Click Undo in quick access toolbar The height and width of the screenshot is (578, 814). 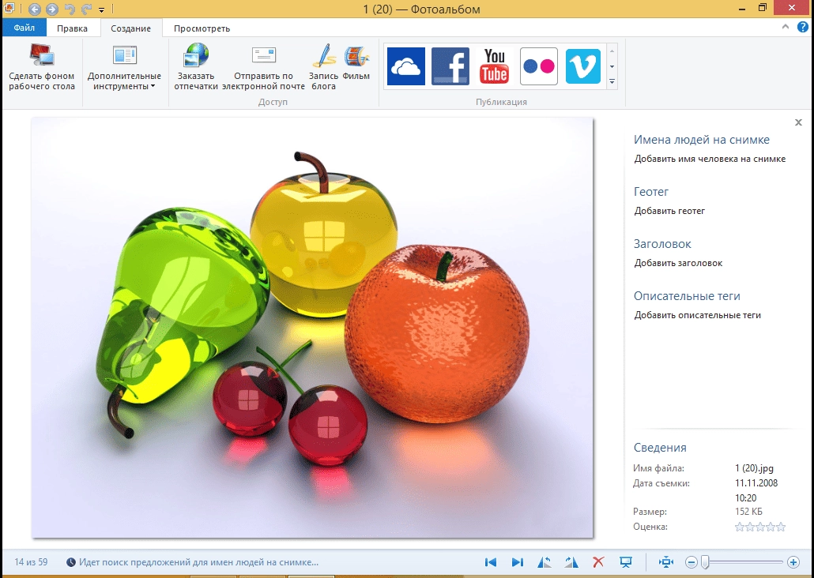[69, 9]
